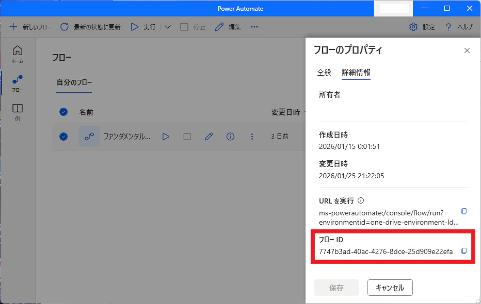481x304 pixels.
Task: Open the toolbar 編集 edit button
Action: tap(228, 27)
